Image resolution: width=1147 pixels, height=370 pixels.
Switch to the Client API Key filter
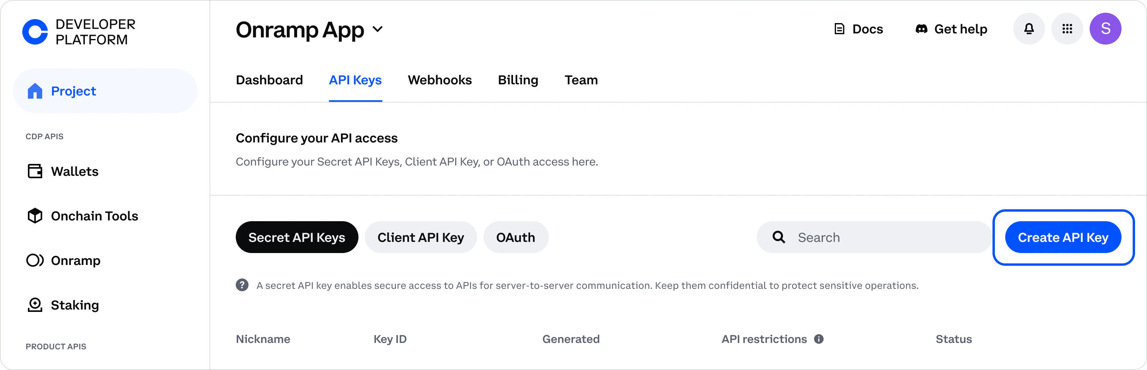pyautogui.click(x=420, y=237)
